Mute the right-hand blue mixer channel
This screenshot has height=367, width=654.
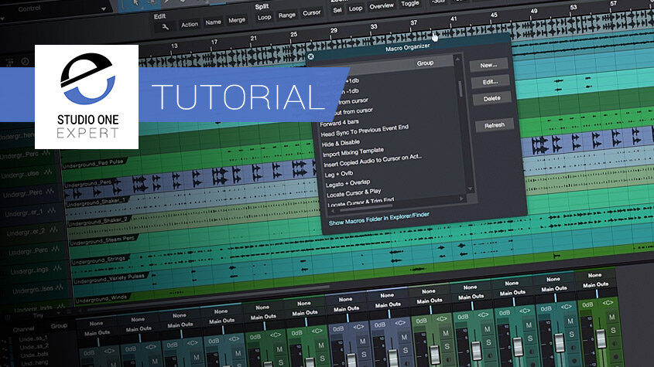click(404, 338)
